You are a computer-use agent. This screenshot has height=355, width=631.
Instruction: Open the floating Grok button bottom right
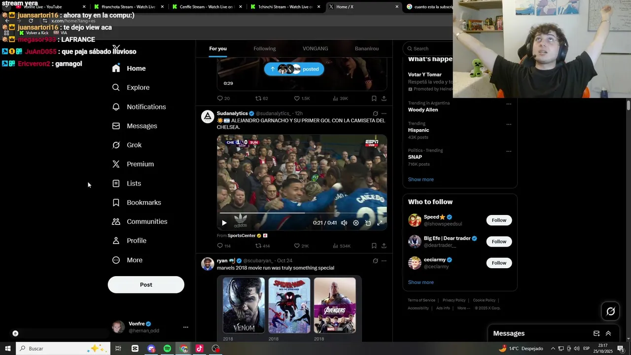click(610, 311)
